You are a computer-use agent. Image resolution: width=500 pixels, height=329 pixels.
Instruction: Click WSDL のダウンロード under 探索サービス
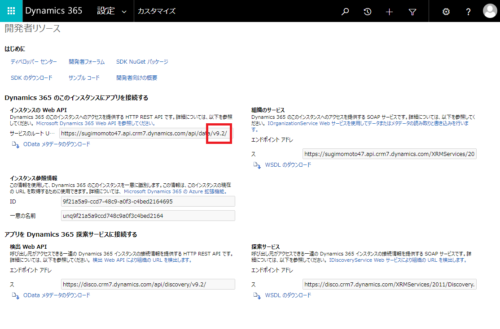[x=288, y=295]
